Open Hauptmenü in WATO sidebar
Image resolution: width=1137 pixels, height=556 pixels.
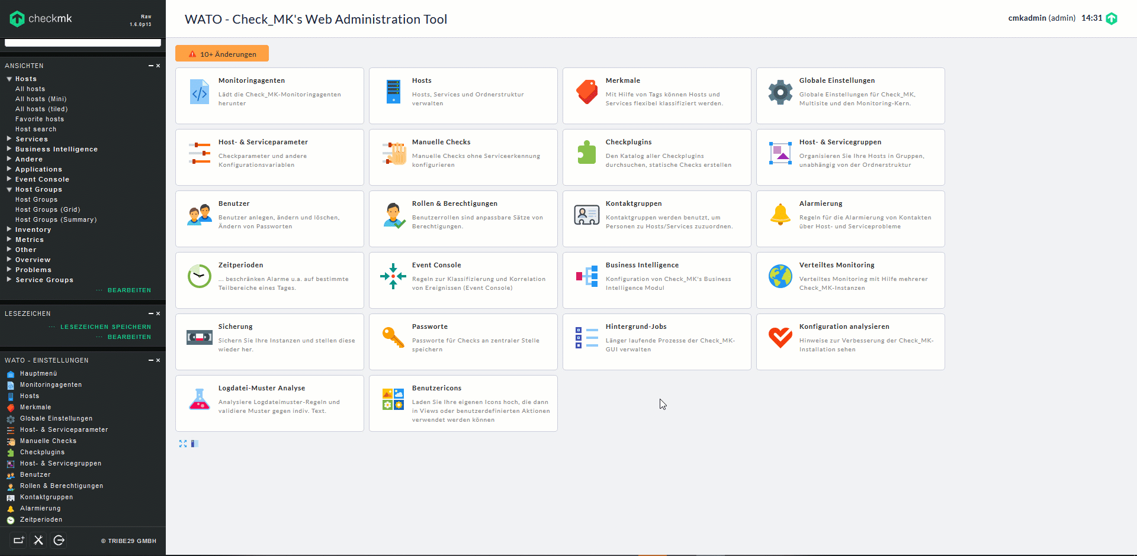38,374
